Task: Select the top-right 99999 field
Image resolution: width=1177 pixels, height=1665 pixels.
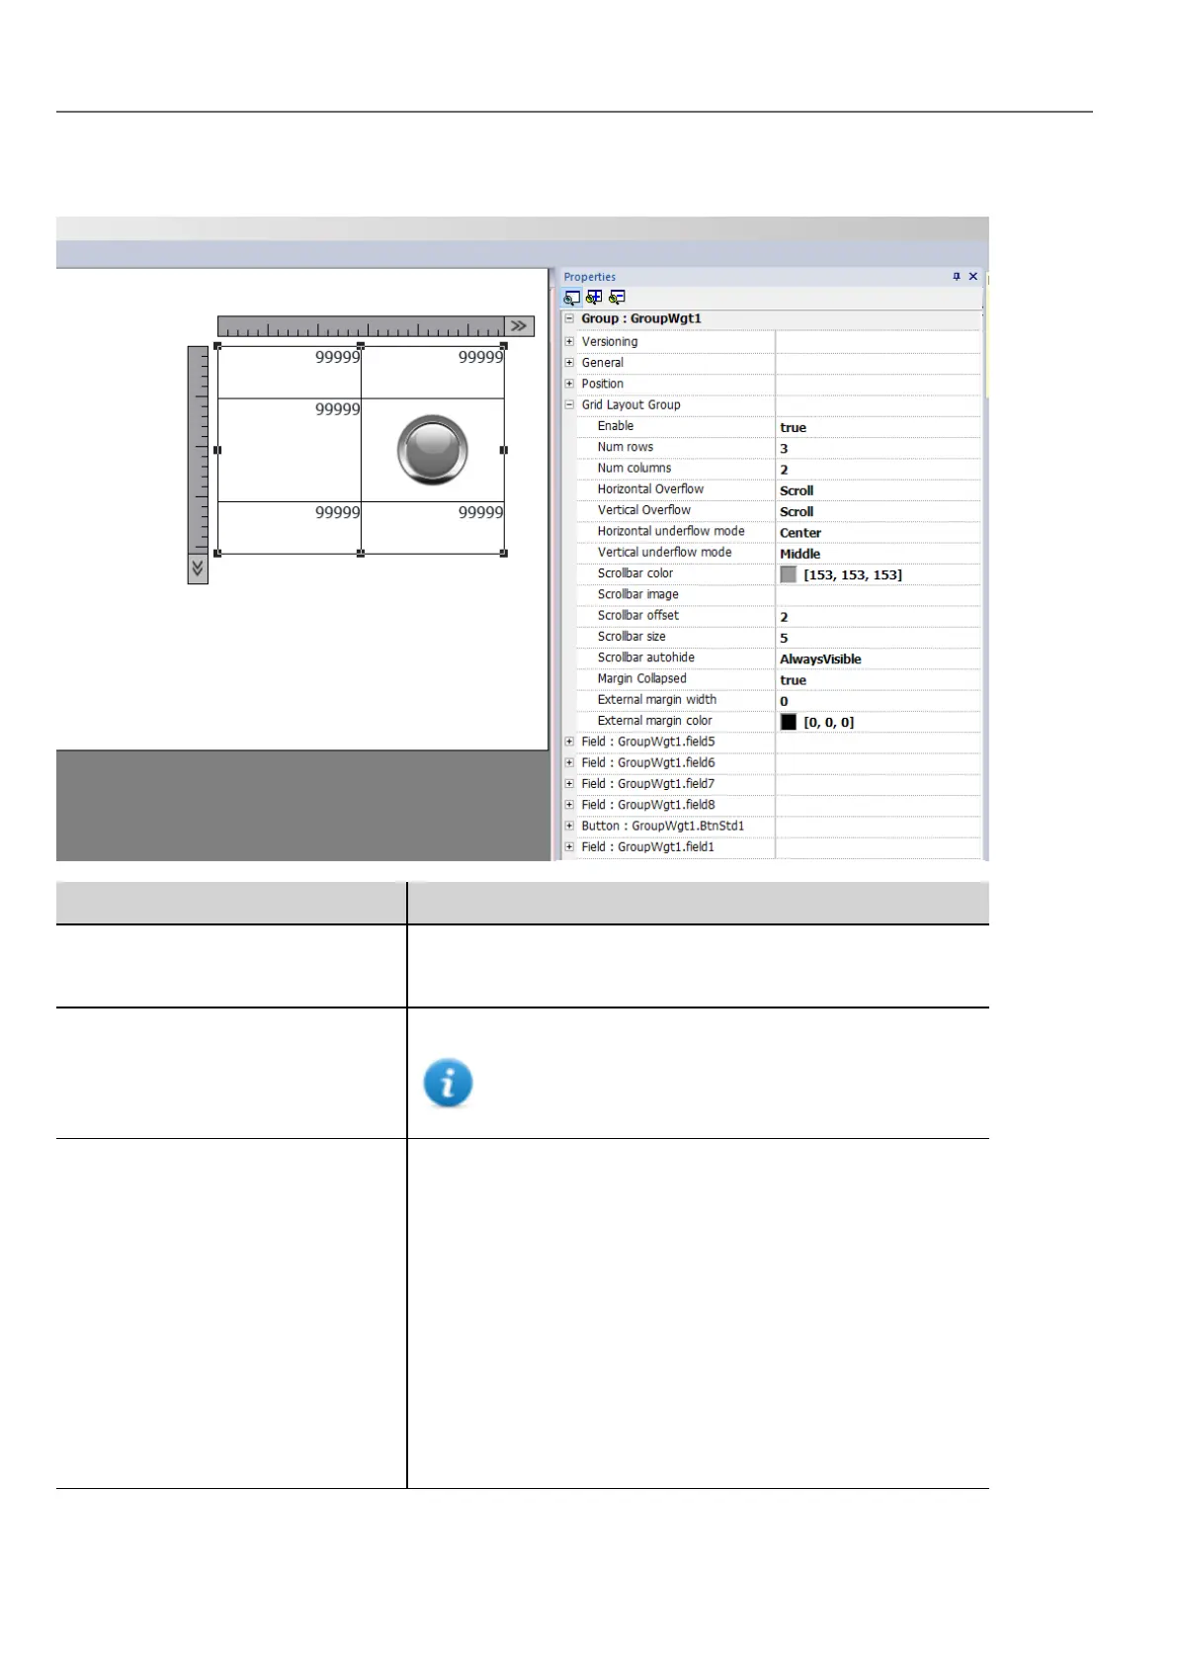Action: [433, 372]
